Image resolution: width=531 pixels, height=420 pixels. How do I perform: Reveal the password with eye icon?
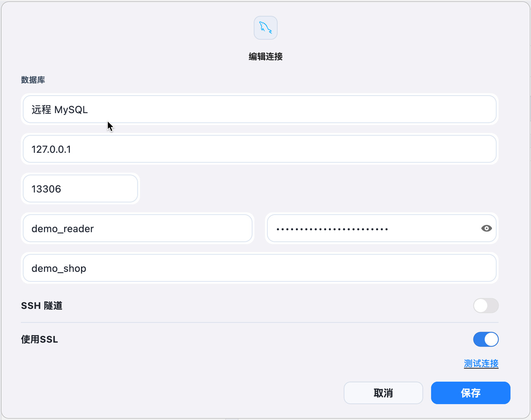click(x=486, y=228)
